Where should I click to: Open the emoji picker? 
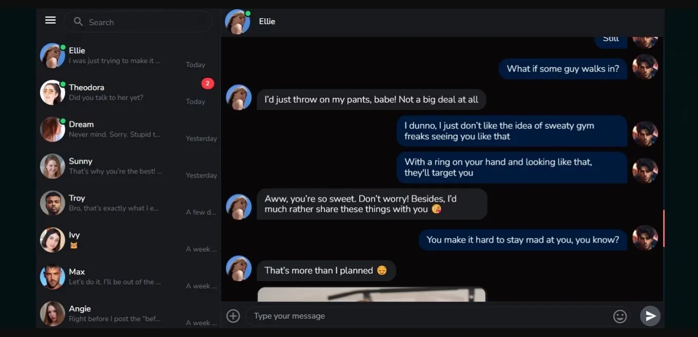(x=620, y=316)
